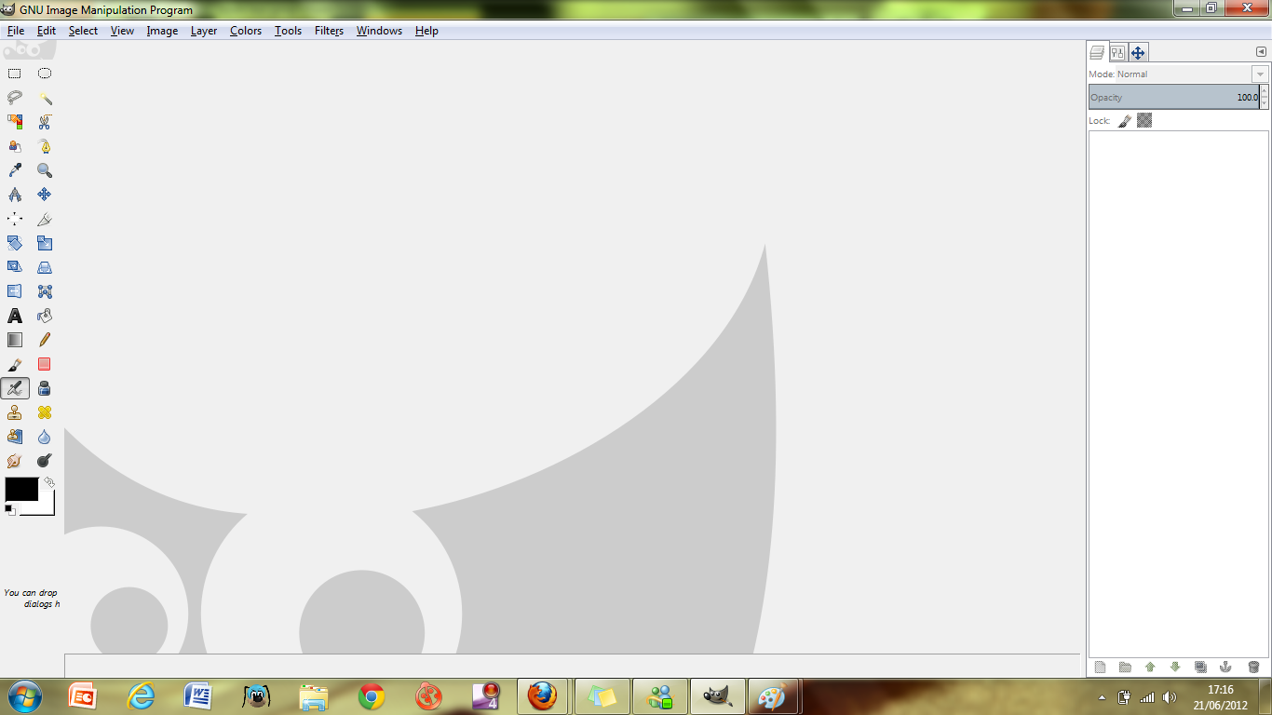Choose the Free Select lasso tool
1272x715 pixels.
15,98
